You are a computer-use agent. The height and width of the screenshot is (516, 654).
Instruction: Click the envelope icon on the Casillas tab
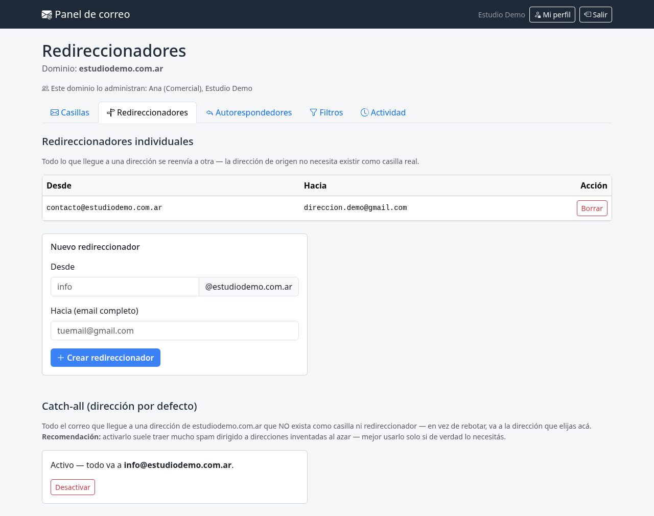click(55, 112)
